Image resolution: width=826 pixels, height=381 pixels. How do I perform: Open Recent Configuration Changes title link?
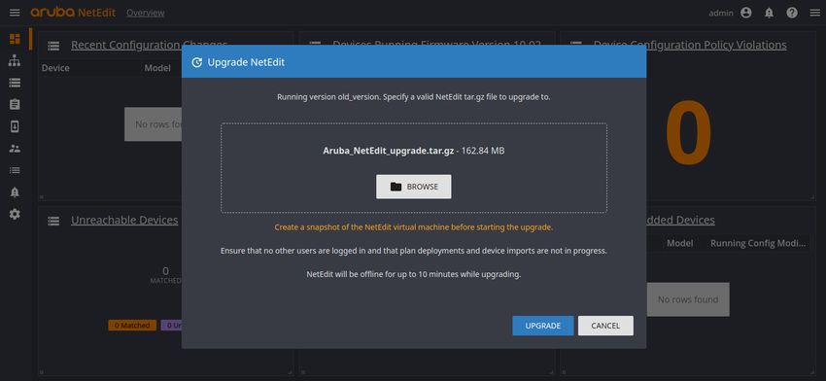pyautogui.click(x=149, y=45)
